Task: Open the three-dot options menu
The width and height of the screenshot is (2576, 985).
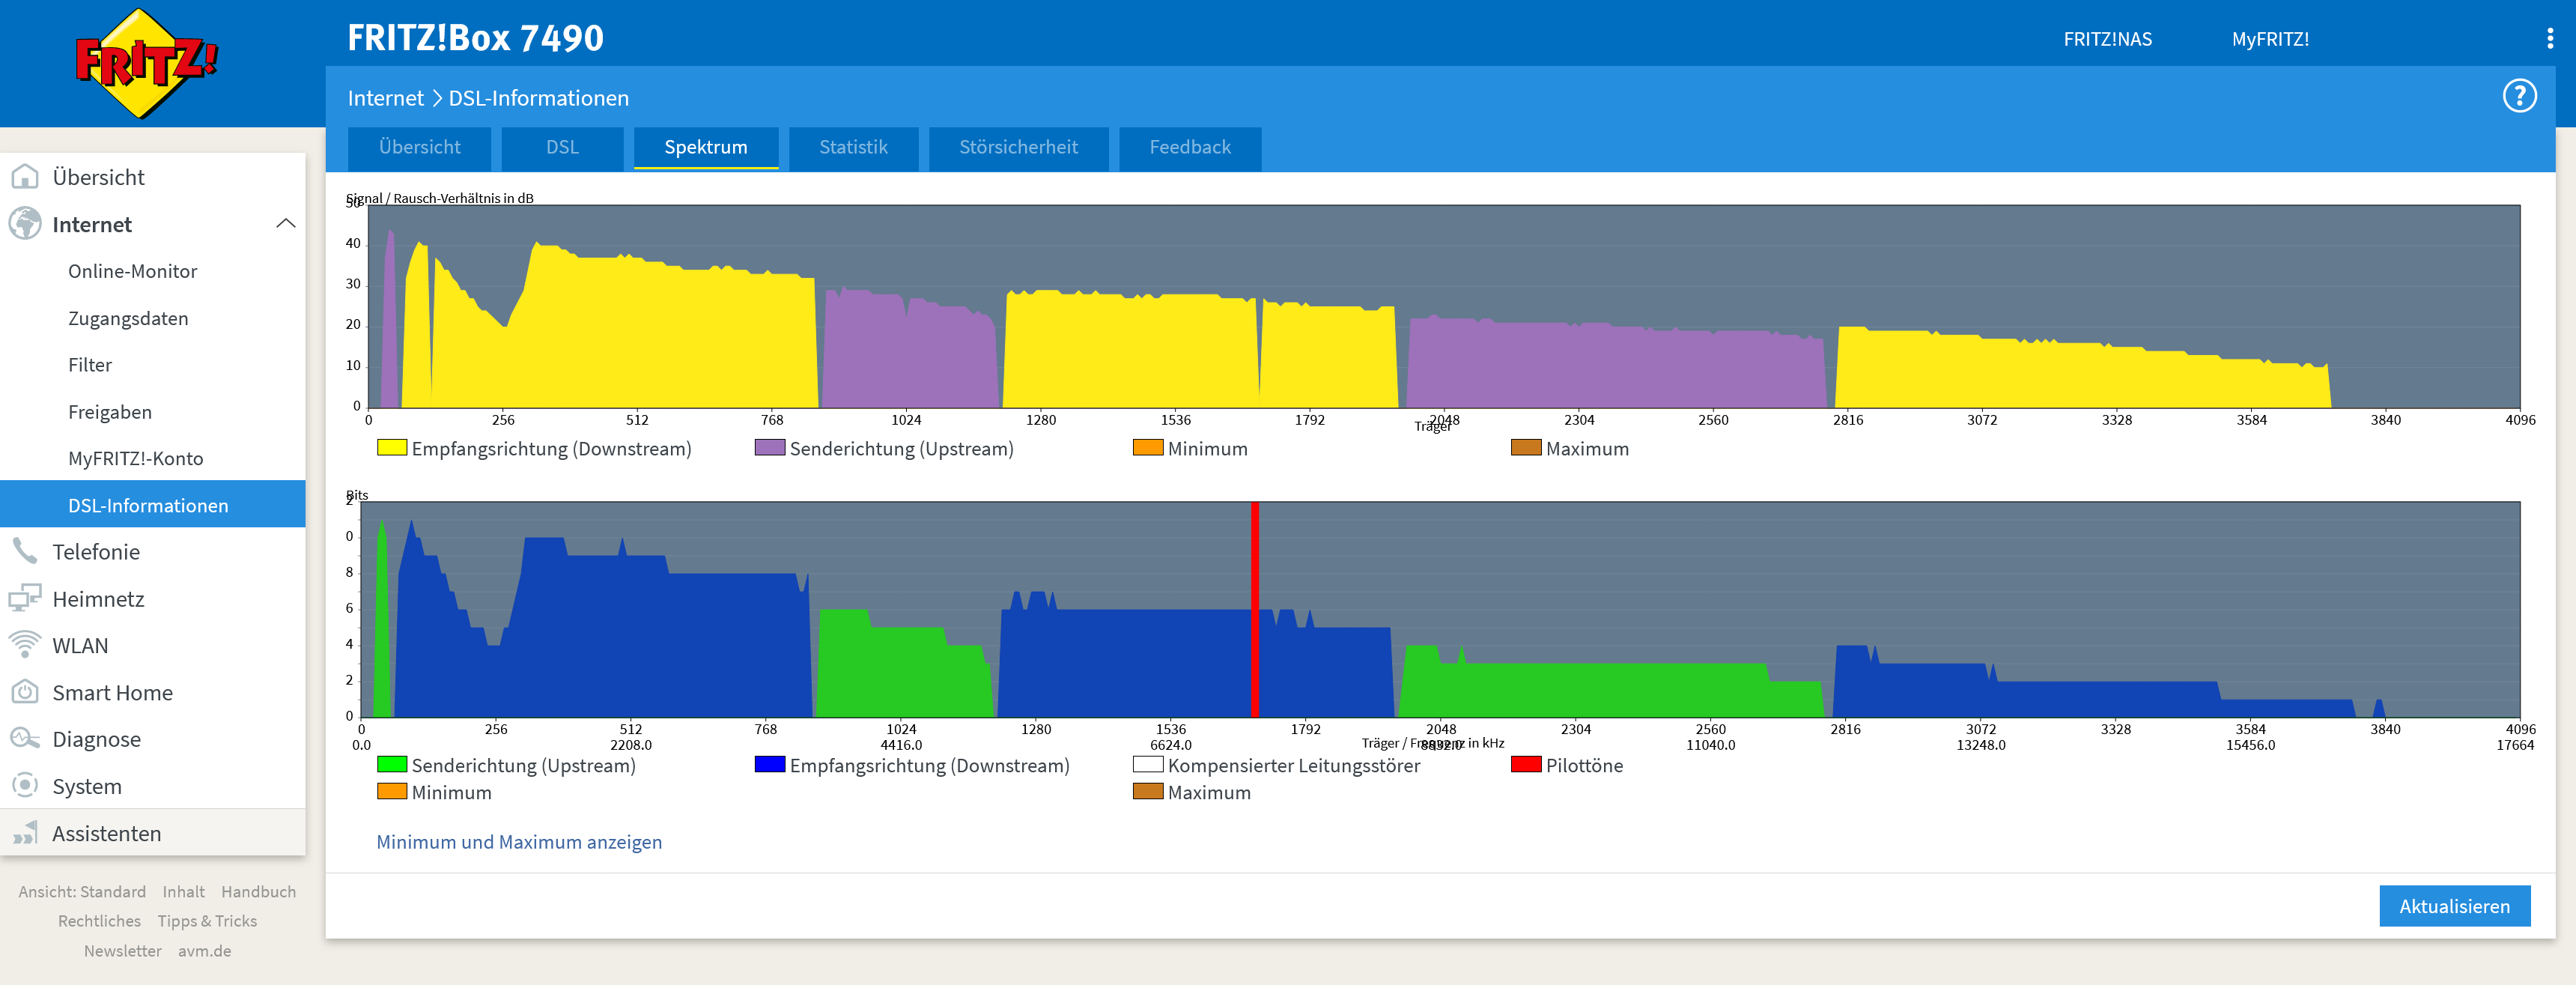Action: [2549, 38]
